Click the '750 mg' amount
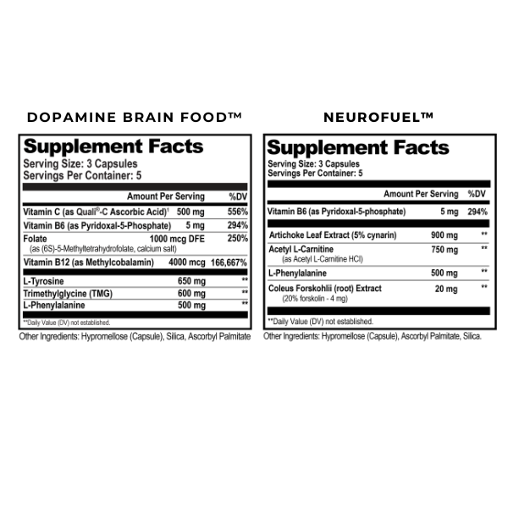This screenshot has height=508, width=508. tap(444, 250)
